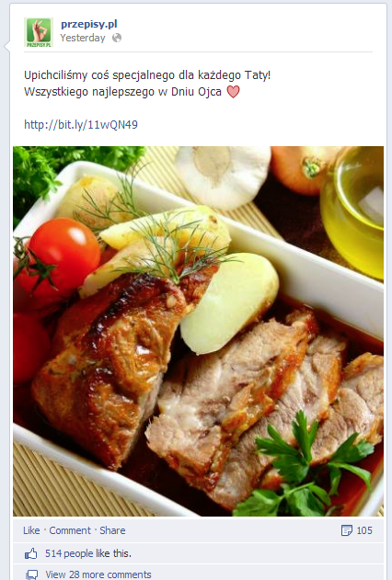Follow the bit.ly/11wQN49 link
Image resolution: width=392 pixels, height=580 pixels.
tap(81, 124)
